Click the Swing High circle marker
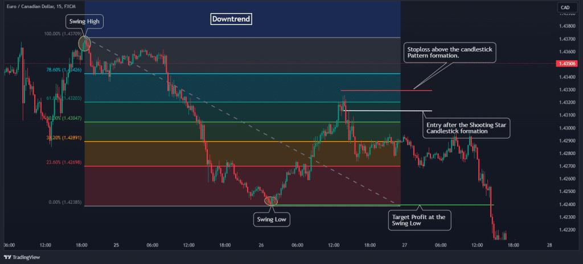Viewport: 583px width, 264px height. coord(84,43)
